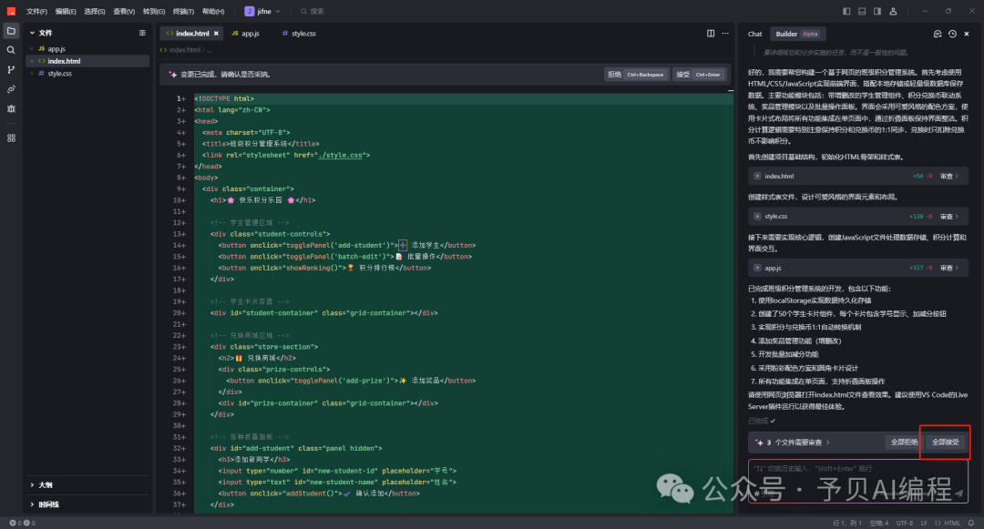Click the 全部拒绝 reject all button
The image size is (984, 529).
(904, 442)
